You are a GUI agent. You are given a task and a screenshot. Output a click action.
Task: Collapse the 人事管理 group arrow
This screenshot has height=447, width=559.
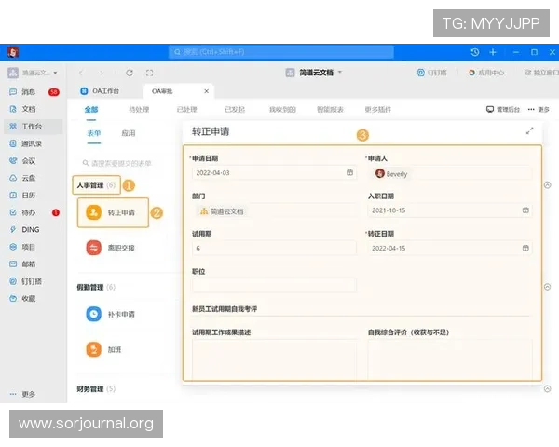(547, 185)
